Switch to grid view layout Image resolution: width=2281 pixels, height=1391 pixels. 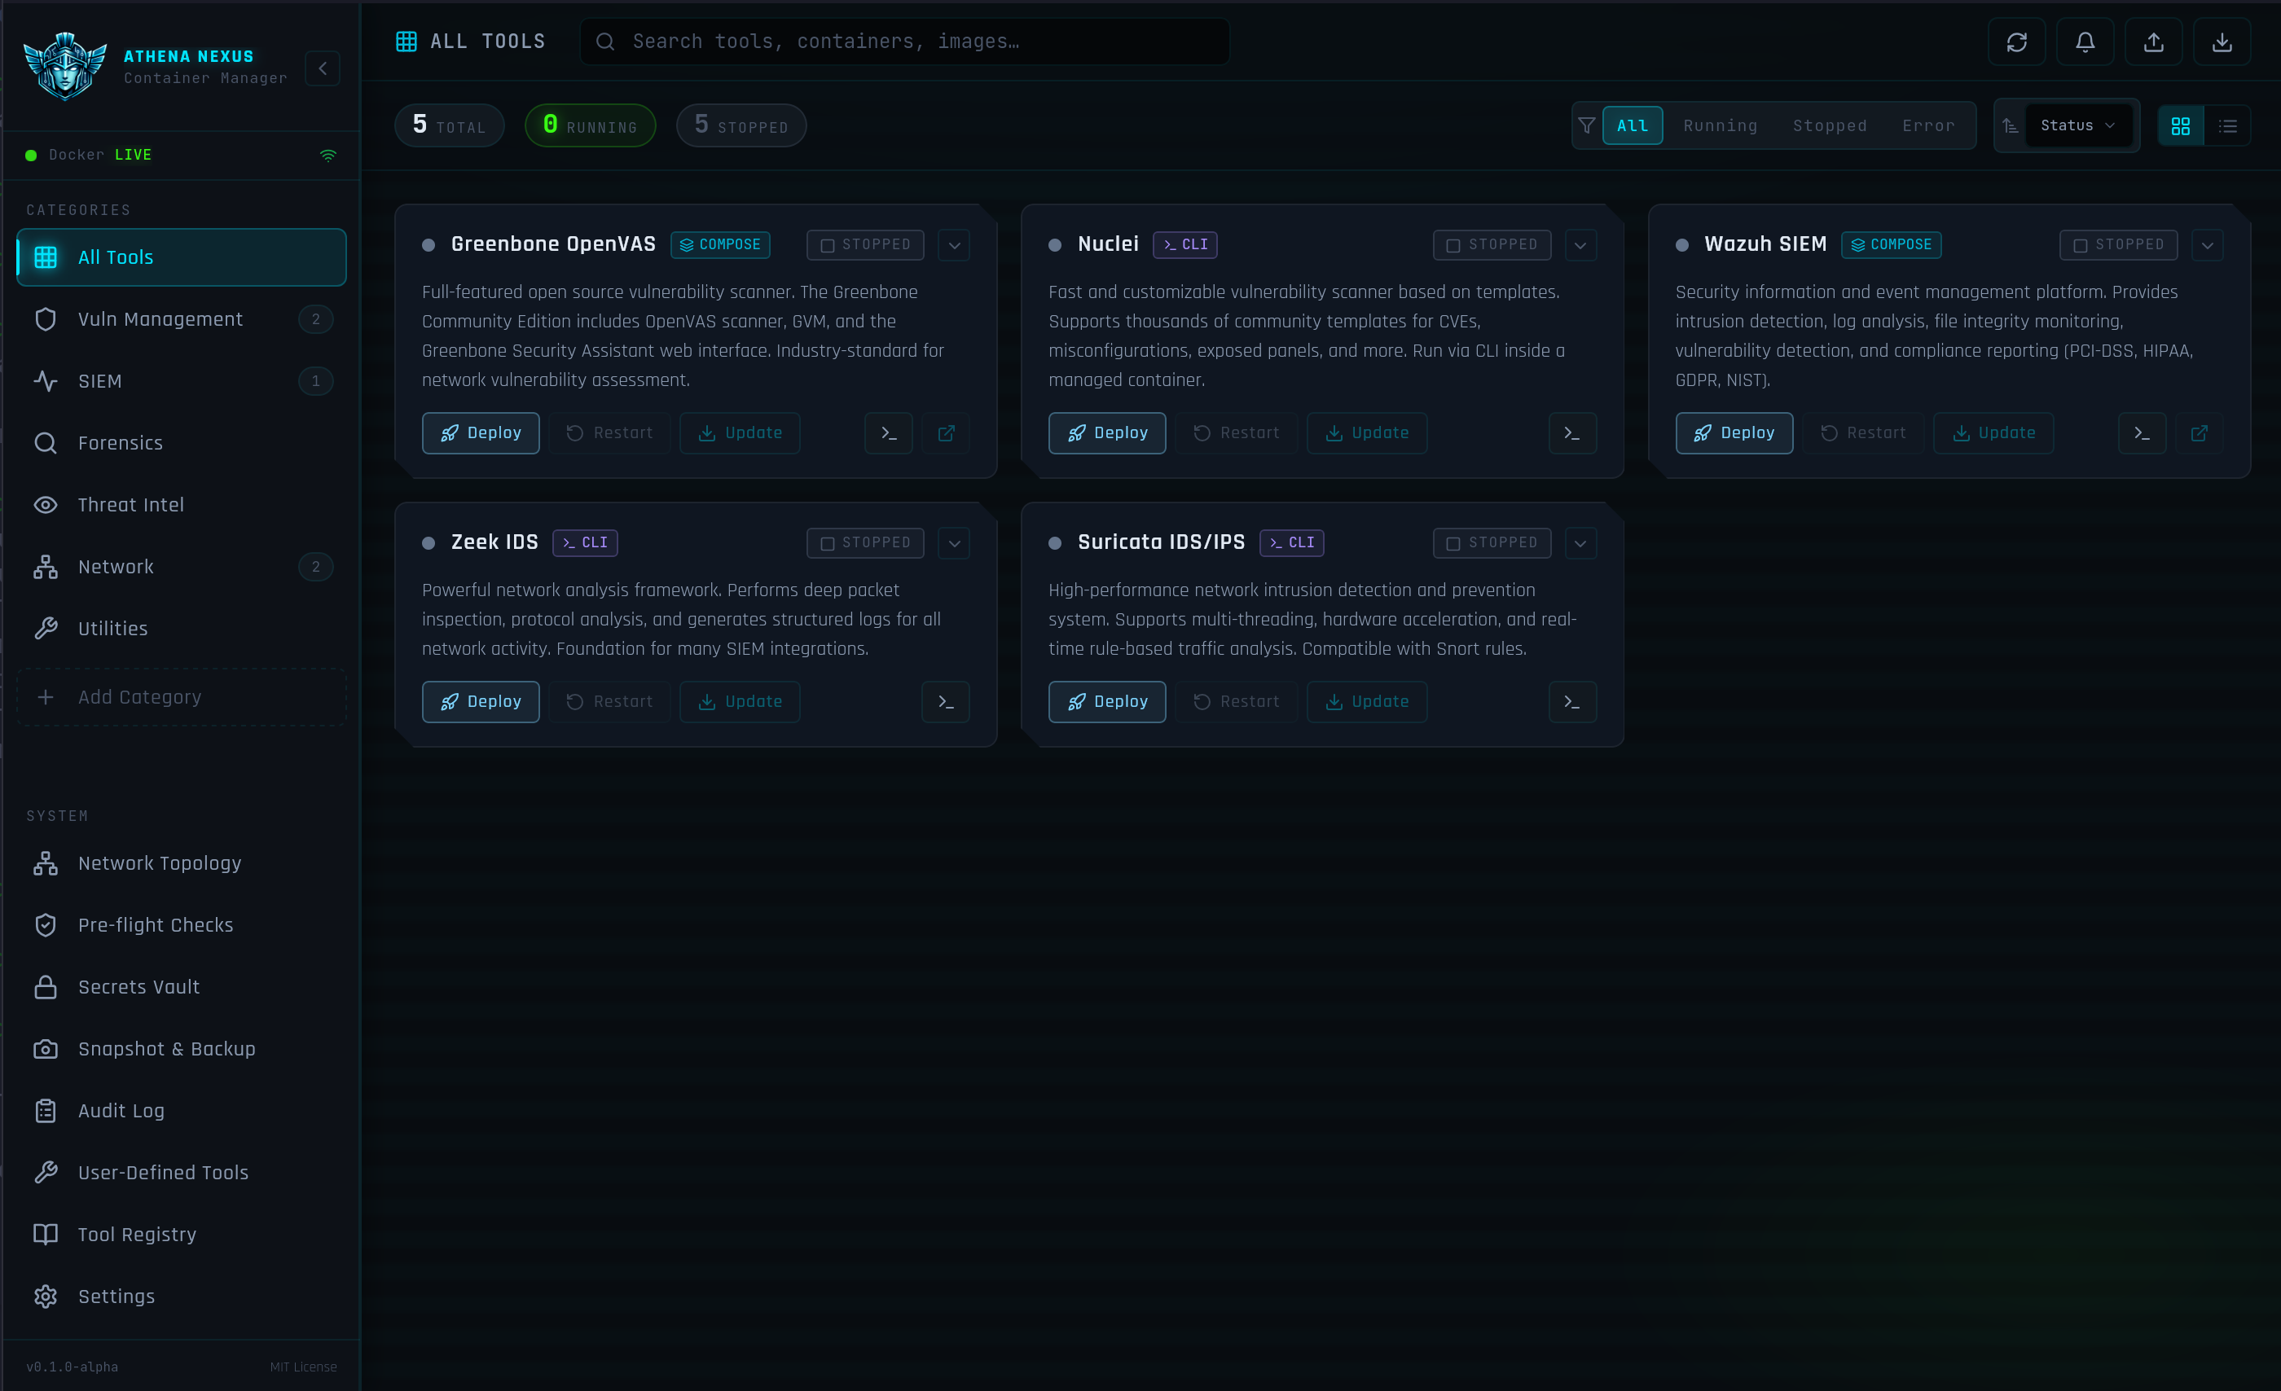(x=2181, y=126)
